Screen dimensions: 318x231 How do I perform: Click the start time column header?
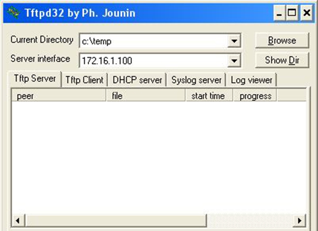click(x=209, y=96)
